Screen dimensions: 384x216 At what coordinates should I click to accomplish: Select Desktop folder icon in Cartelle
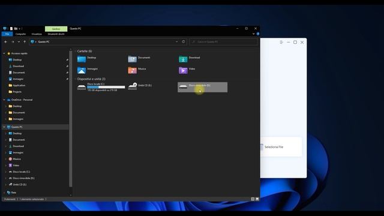coord(82,59)
